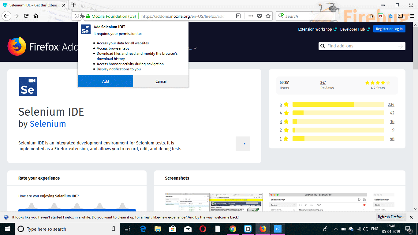Open a new tab with the plus button
The height and width of the screenshot is (235, 418).
point(74,5)
